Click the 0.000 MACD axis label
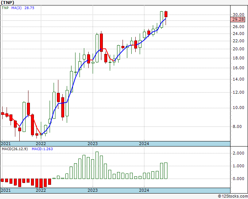The image size is (248, 199). pyautogui.click(x=239, y=179)
